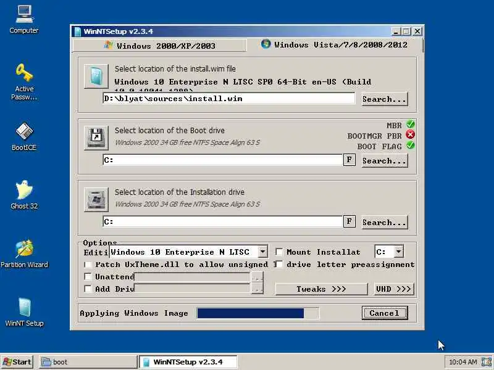Click the BOOTMGR PBR red error icon
The width and height of the screenshot is (494, 370).
coord(410,134)
